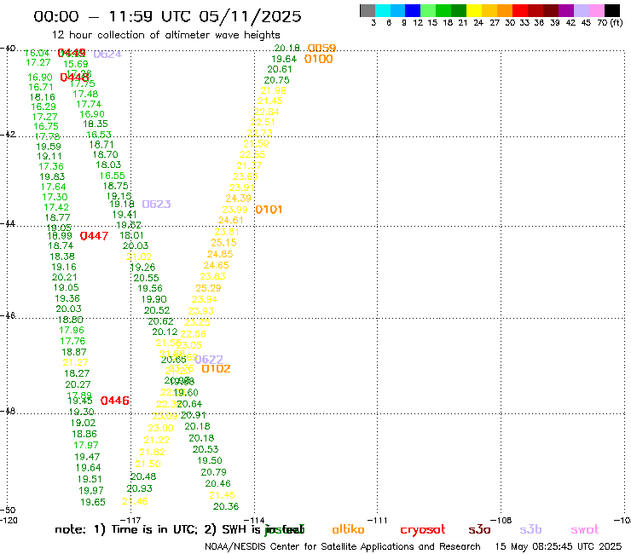Image resolution: width=631 pixels, height=554 pixels.
Task: Click the 19.83 wave height value
Action: [52, 177]
